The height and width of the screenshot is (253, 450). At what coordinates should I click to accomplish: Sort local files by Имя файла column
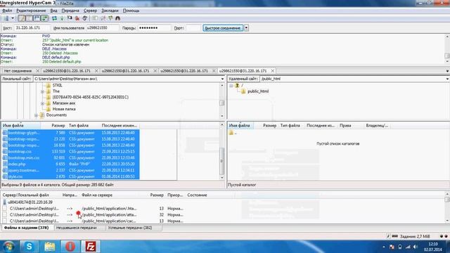click(x=20, y=125)
